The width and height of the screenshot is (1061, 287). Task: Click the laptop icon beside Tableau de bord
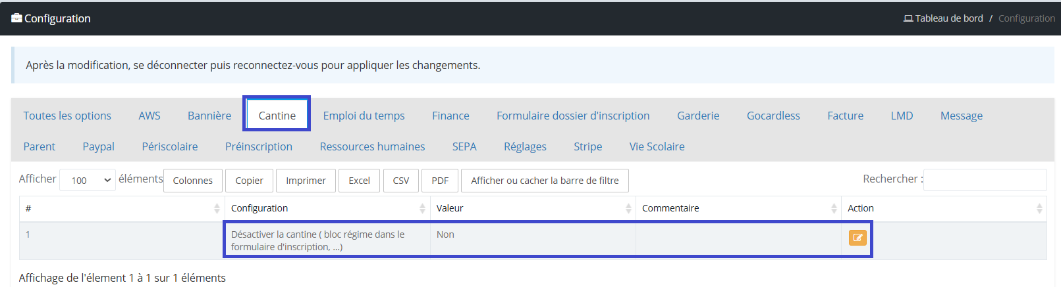[x=908, y=18]
